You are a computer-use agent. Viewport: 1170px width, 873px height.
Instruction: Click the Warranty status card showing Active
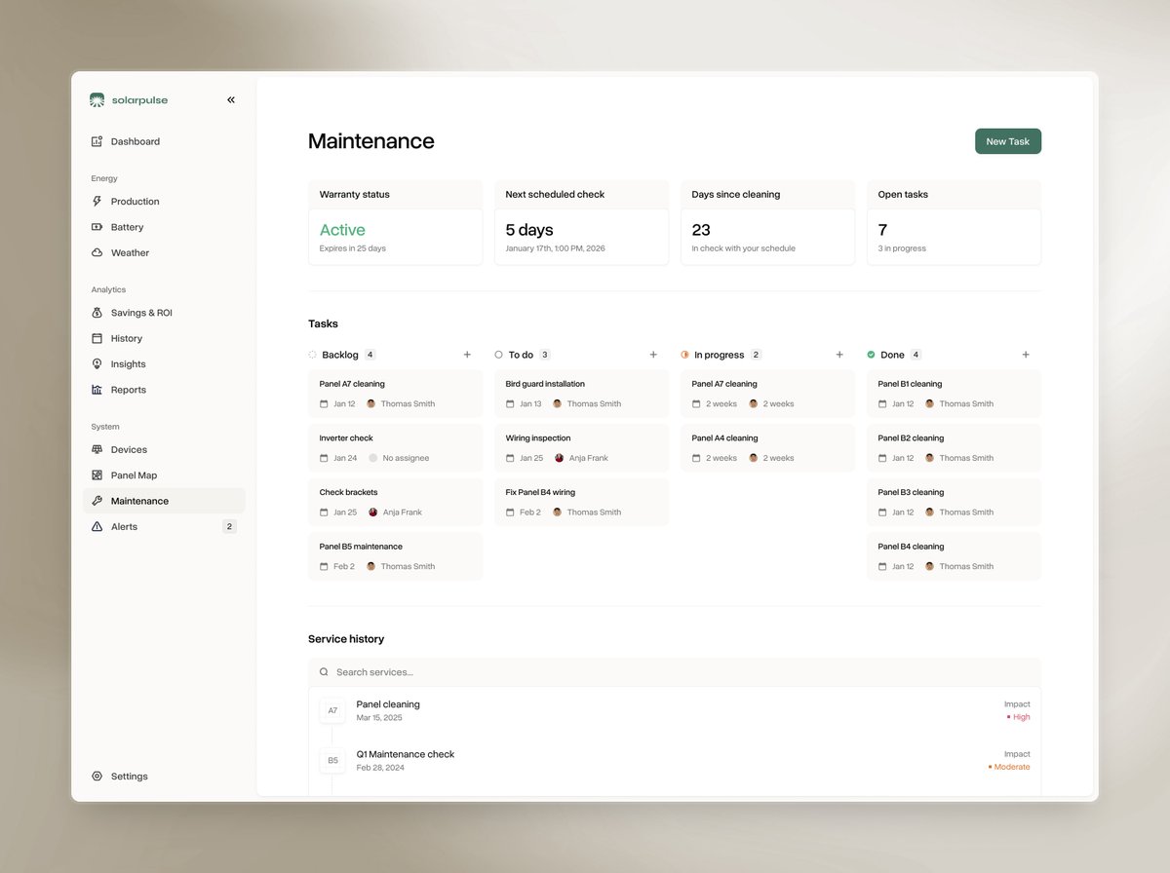(395, 222)
